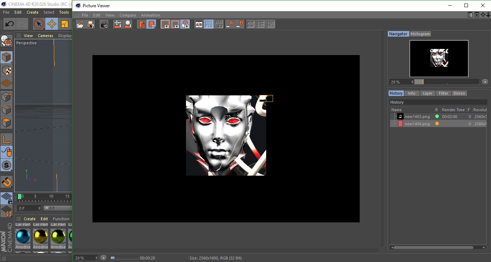This screenshot has height=262, width=491.
Task: Expand the round arrow next to navigator slider
Action: [485, 82]
